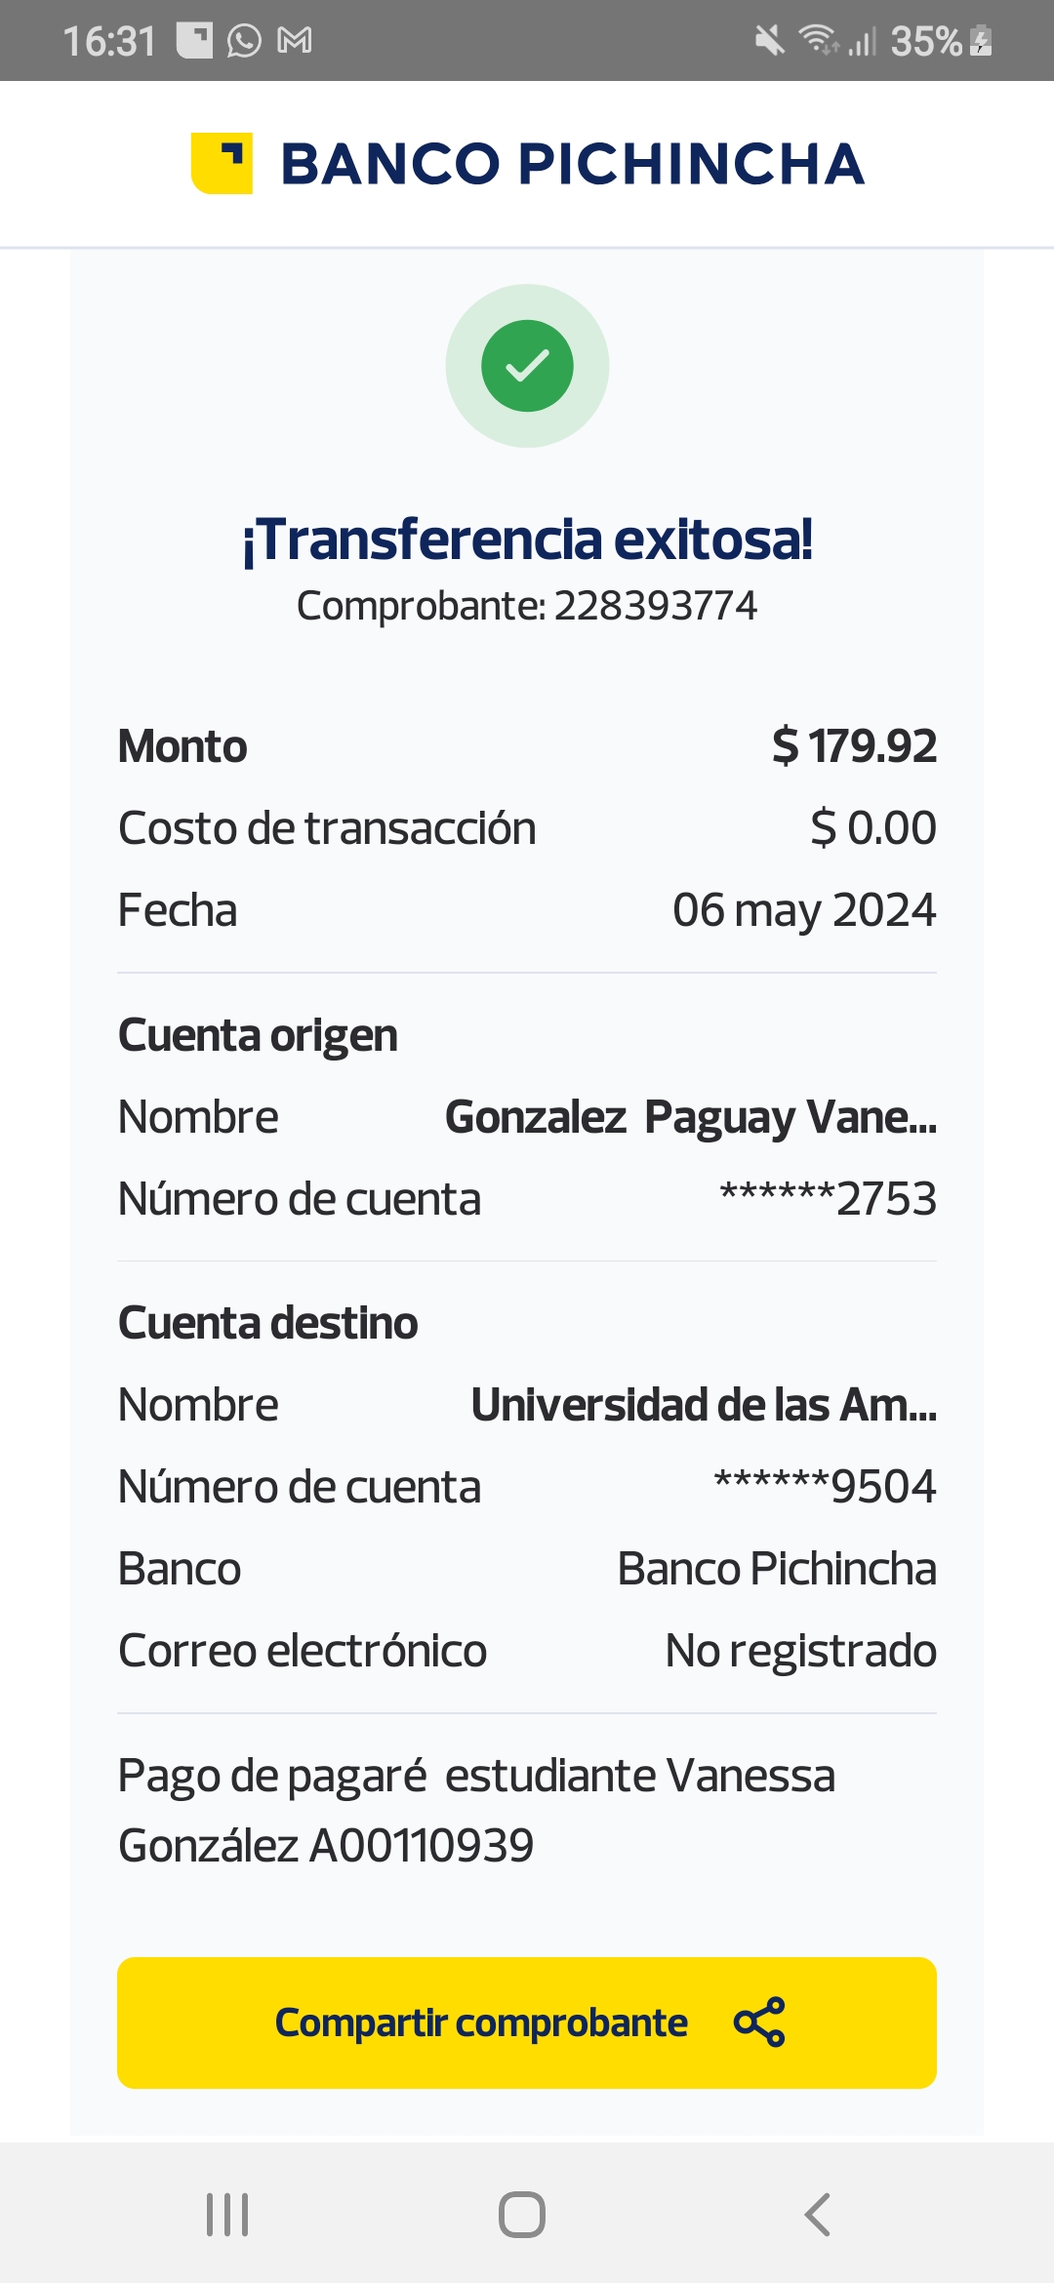The height and width of the screenshot is (2283, 1054).
Task: Tap the green success checkmark icon
Action: (x=527, y=366)
